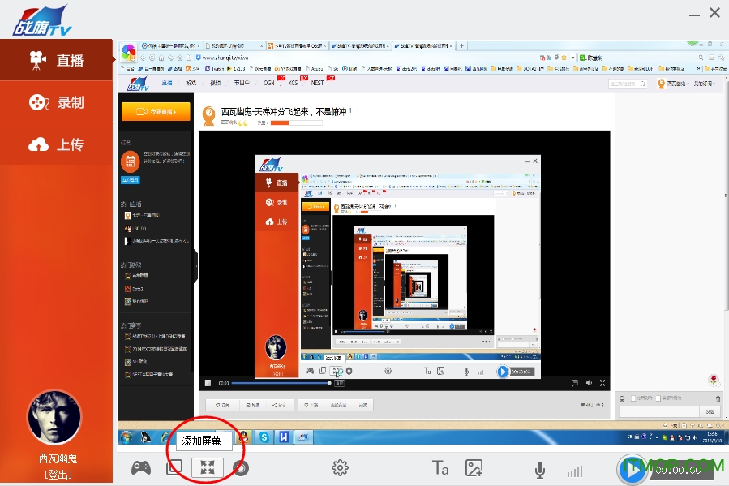Click the chat message input field
Screen dimensions: 729x486
click(x=659, y=411)
